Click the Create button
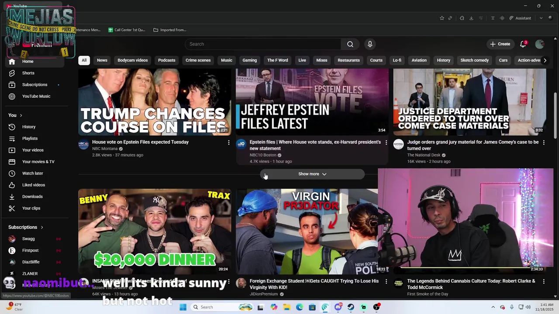 (500, 44)
